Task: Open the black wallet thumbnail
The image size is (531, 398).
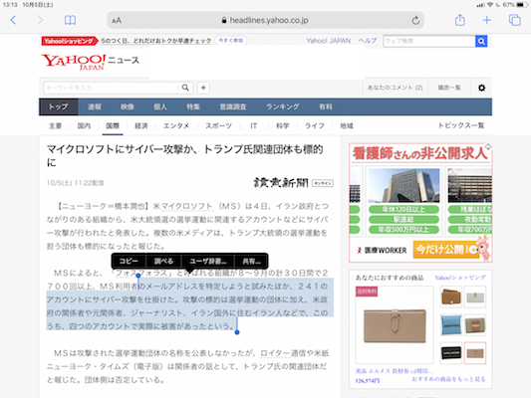Action: pos(450,353)
